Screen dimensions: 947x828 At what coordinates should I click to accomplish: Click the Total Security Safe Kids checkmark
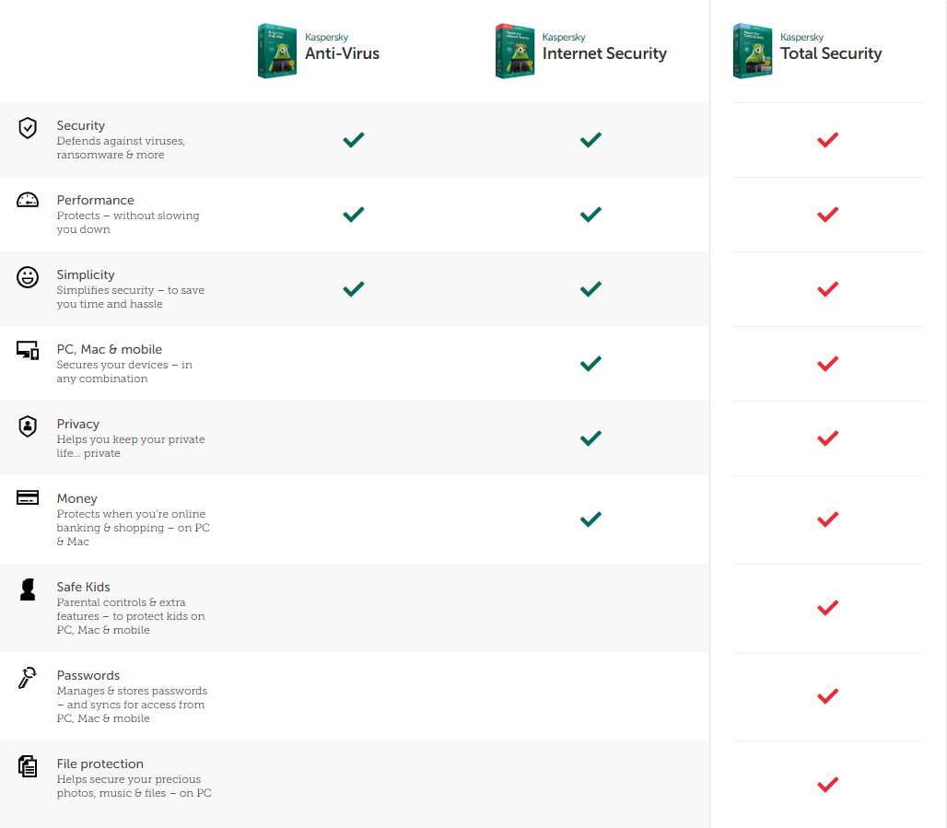pyautogui.click(x=827, y=608)
